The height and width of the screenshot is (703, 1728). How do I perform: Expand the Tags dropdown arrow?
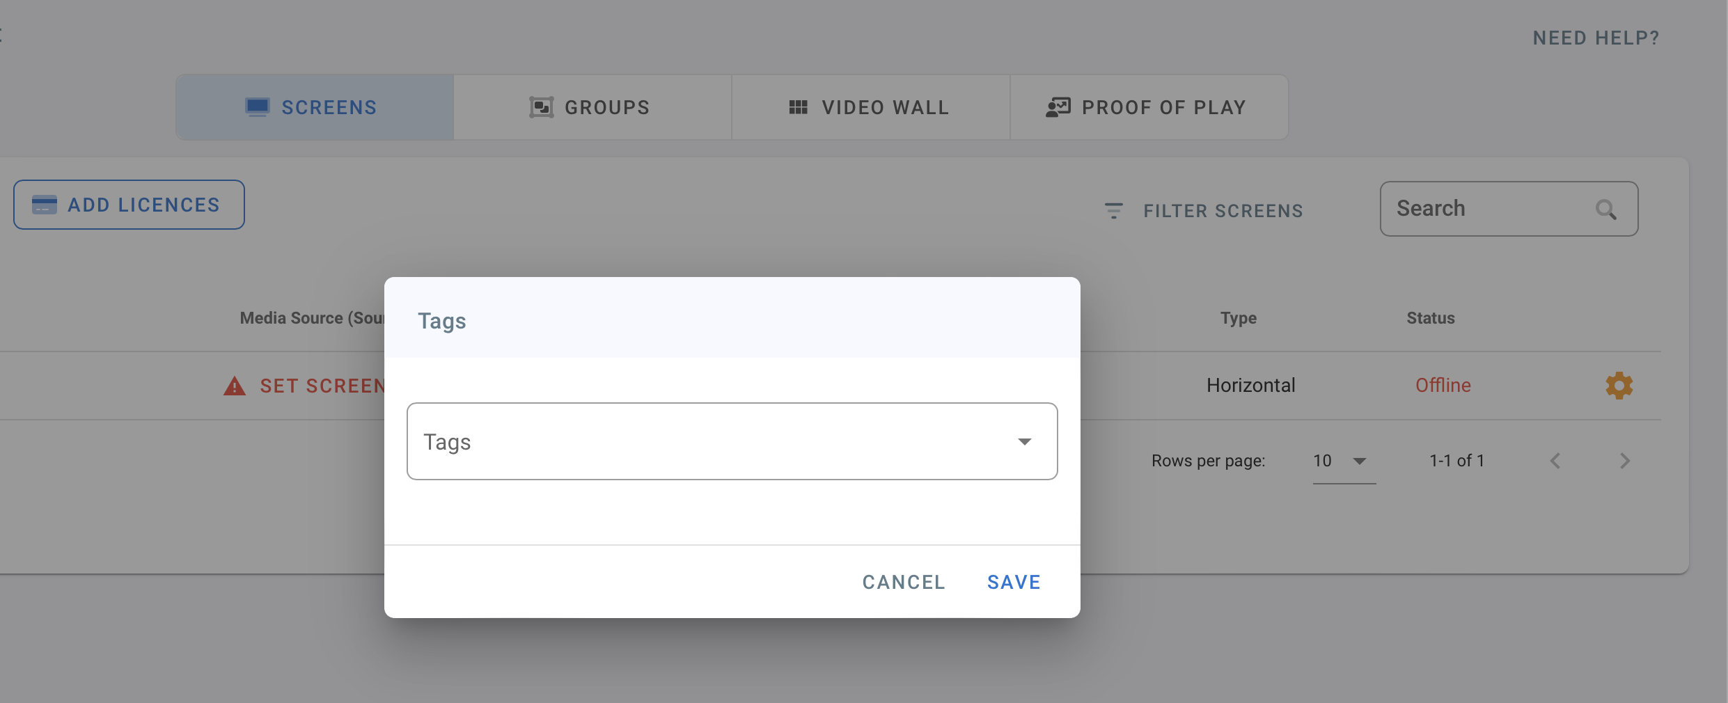pos(1024,442)
